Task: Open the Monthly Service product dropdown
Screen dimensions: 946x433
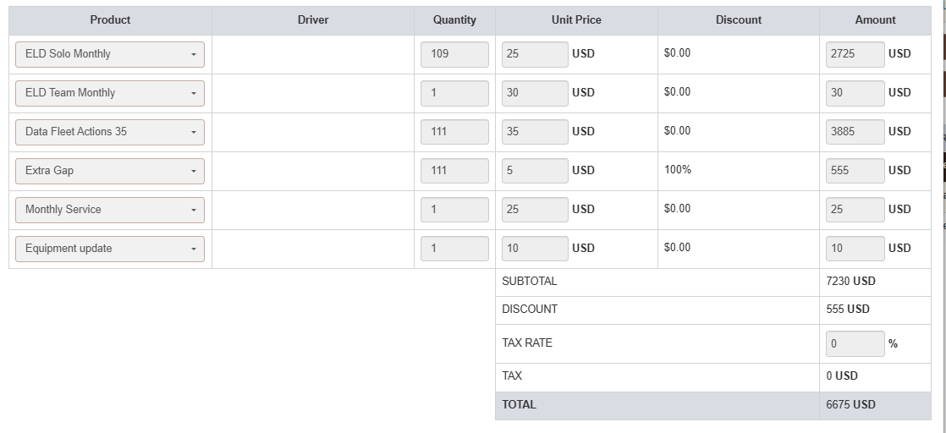Action: pyautogui.click(x=110, y=210)
